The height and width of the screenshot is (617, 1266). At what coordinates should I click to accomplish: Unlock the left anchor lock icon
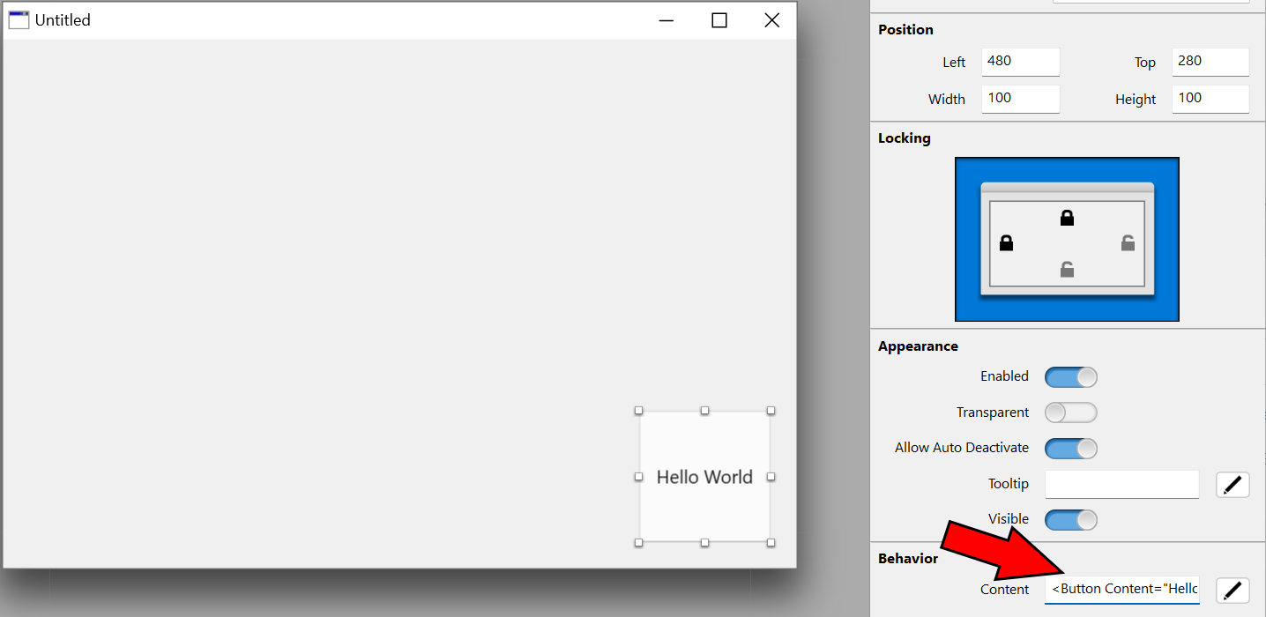(1006, 244)
